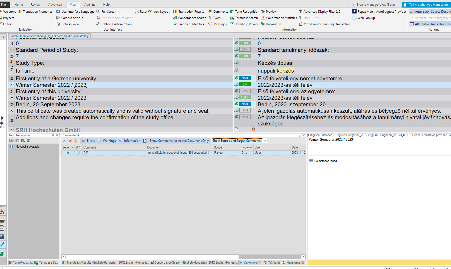Screen dimensions: 451x269
Task: Open Term Recognition from ribbon
Action: click(245, 12)
